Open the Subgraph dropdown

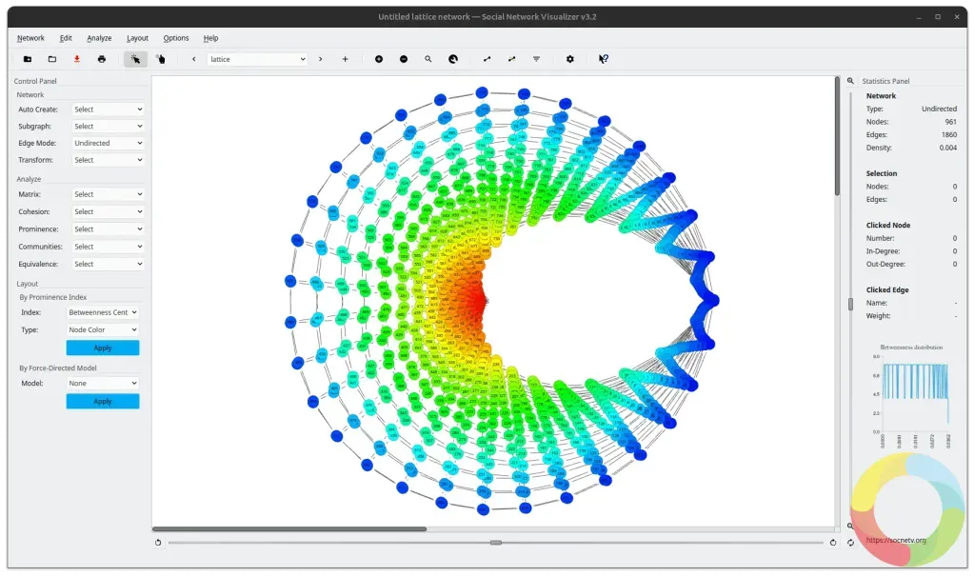[x=109, y=127]
